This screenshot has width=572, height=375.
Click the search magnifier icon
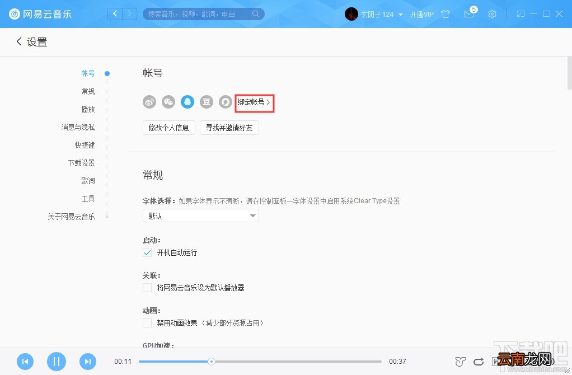[256, 14]
